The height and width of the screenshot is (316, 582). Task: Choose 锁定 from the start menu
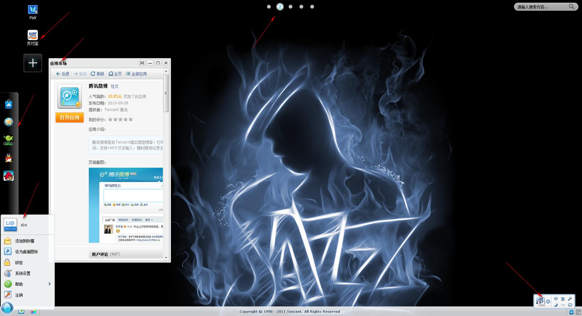point(19,263)
